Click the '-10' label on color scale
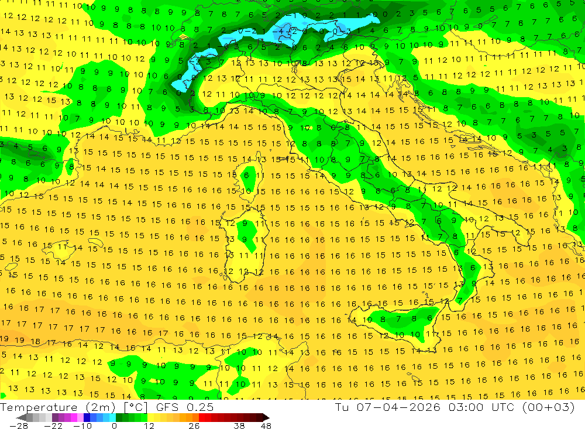Viewport: 585px width, 429px height. [82, 425]
